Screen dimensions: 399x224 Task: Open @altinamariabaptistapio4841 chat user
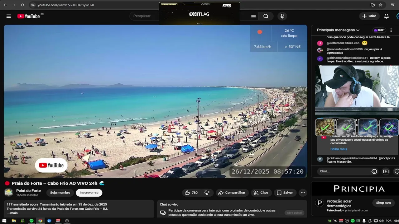pos(347,58)
